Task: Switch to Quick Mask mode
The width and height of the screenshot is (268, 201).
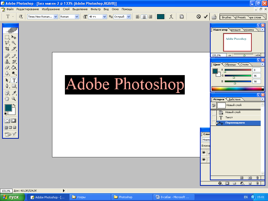Action: (14, 121)
